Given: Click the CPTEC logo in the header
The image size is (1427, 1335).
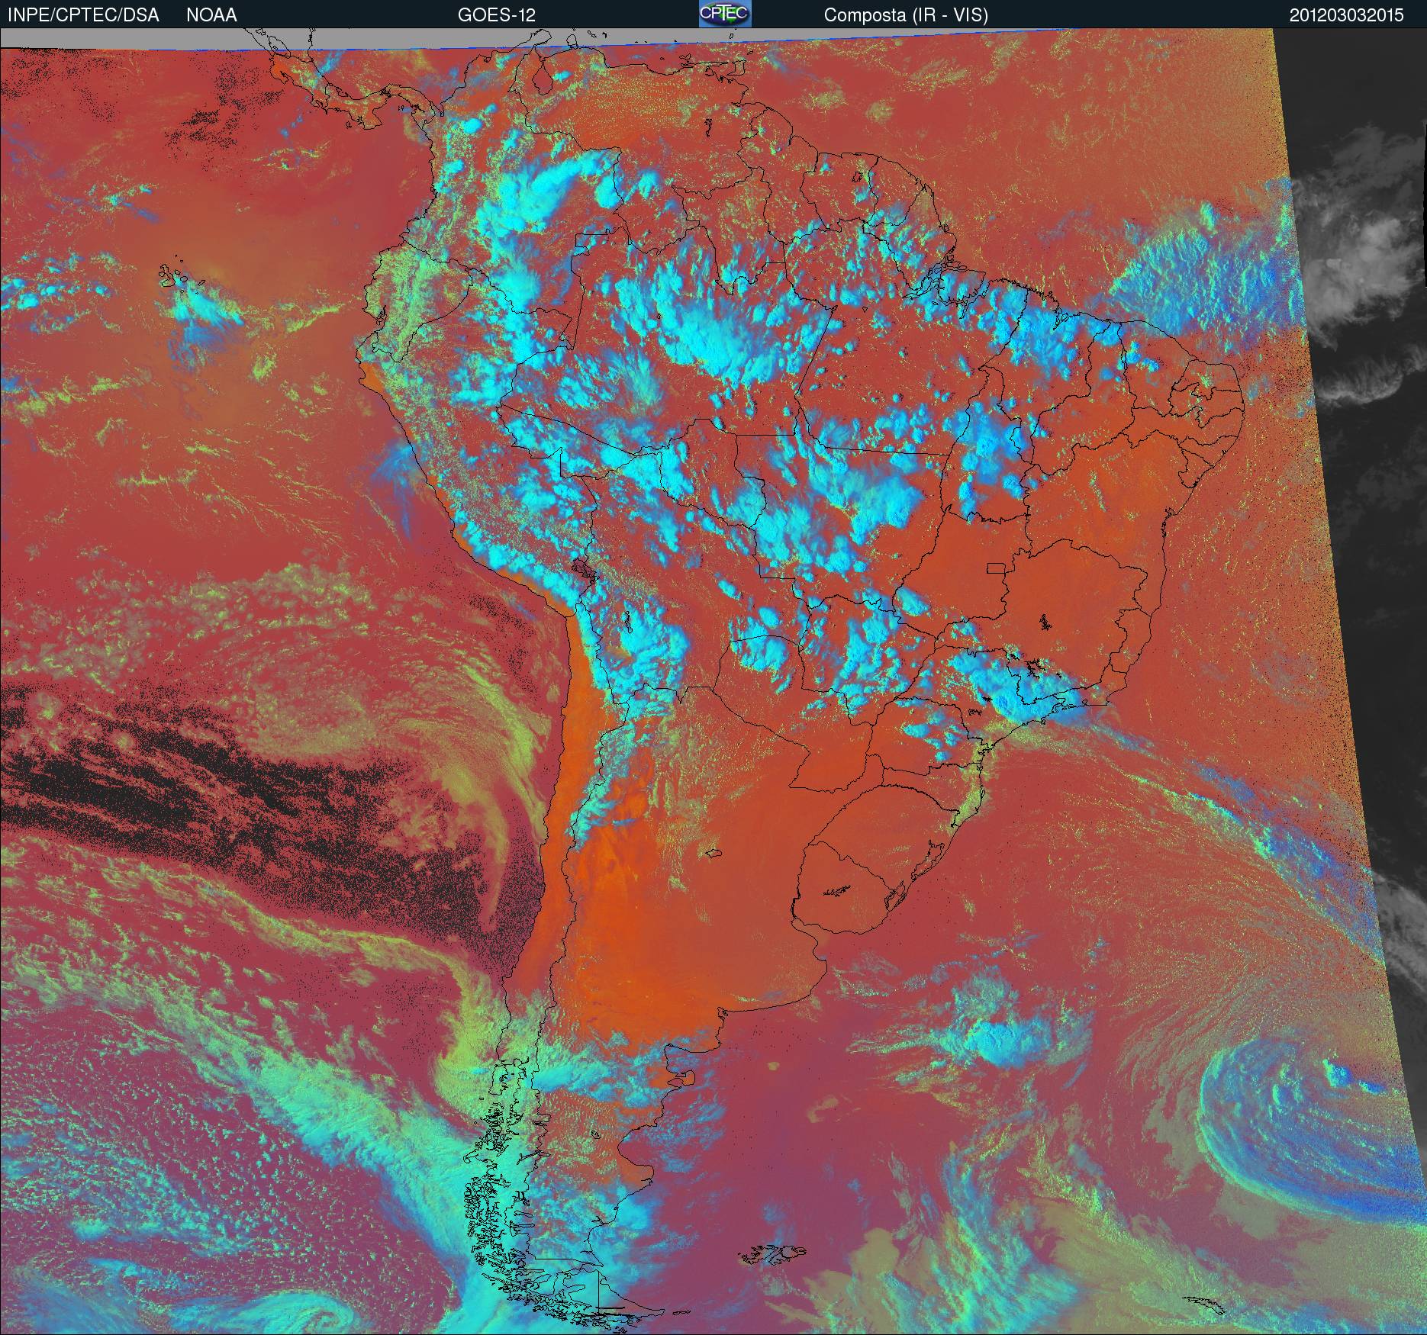Looking at the screenshot, I should coord(725,14).
